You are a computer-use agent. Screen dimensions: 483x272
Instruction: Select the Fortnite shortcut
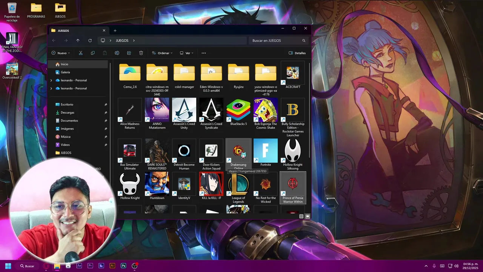[x=266, y=153]
